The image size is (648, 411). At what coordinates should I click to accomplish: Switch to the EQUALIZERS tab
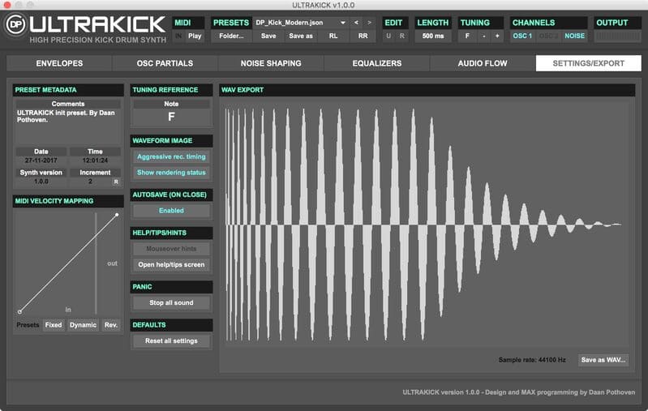[377, 63]
